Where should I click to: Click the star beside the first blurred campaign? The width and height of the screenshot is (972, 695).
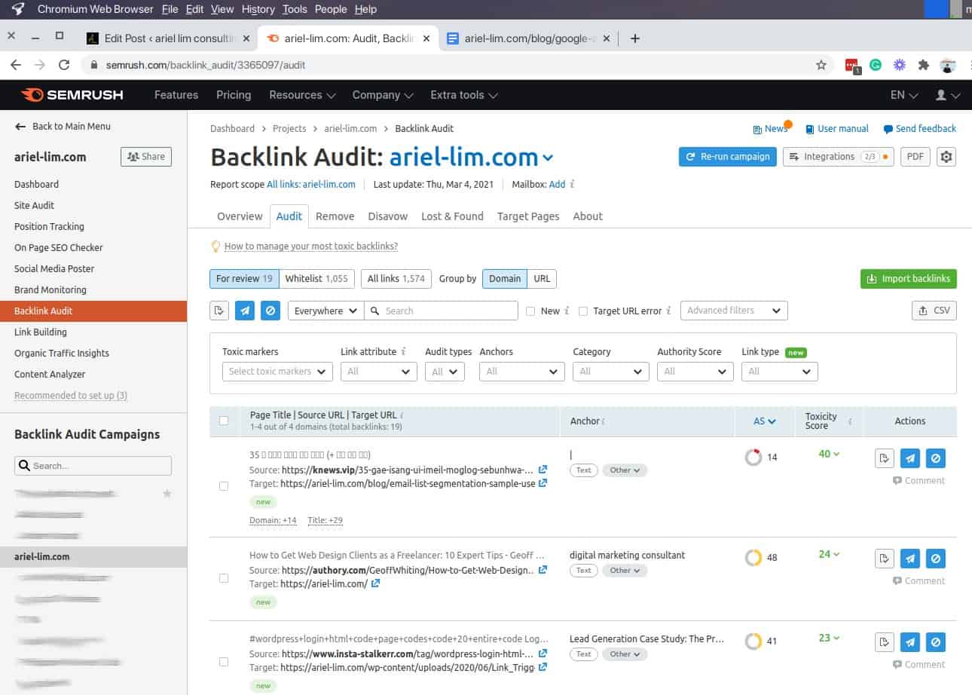tap(167, 494)
